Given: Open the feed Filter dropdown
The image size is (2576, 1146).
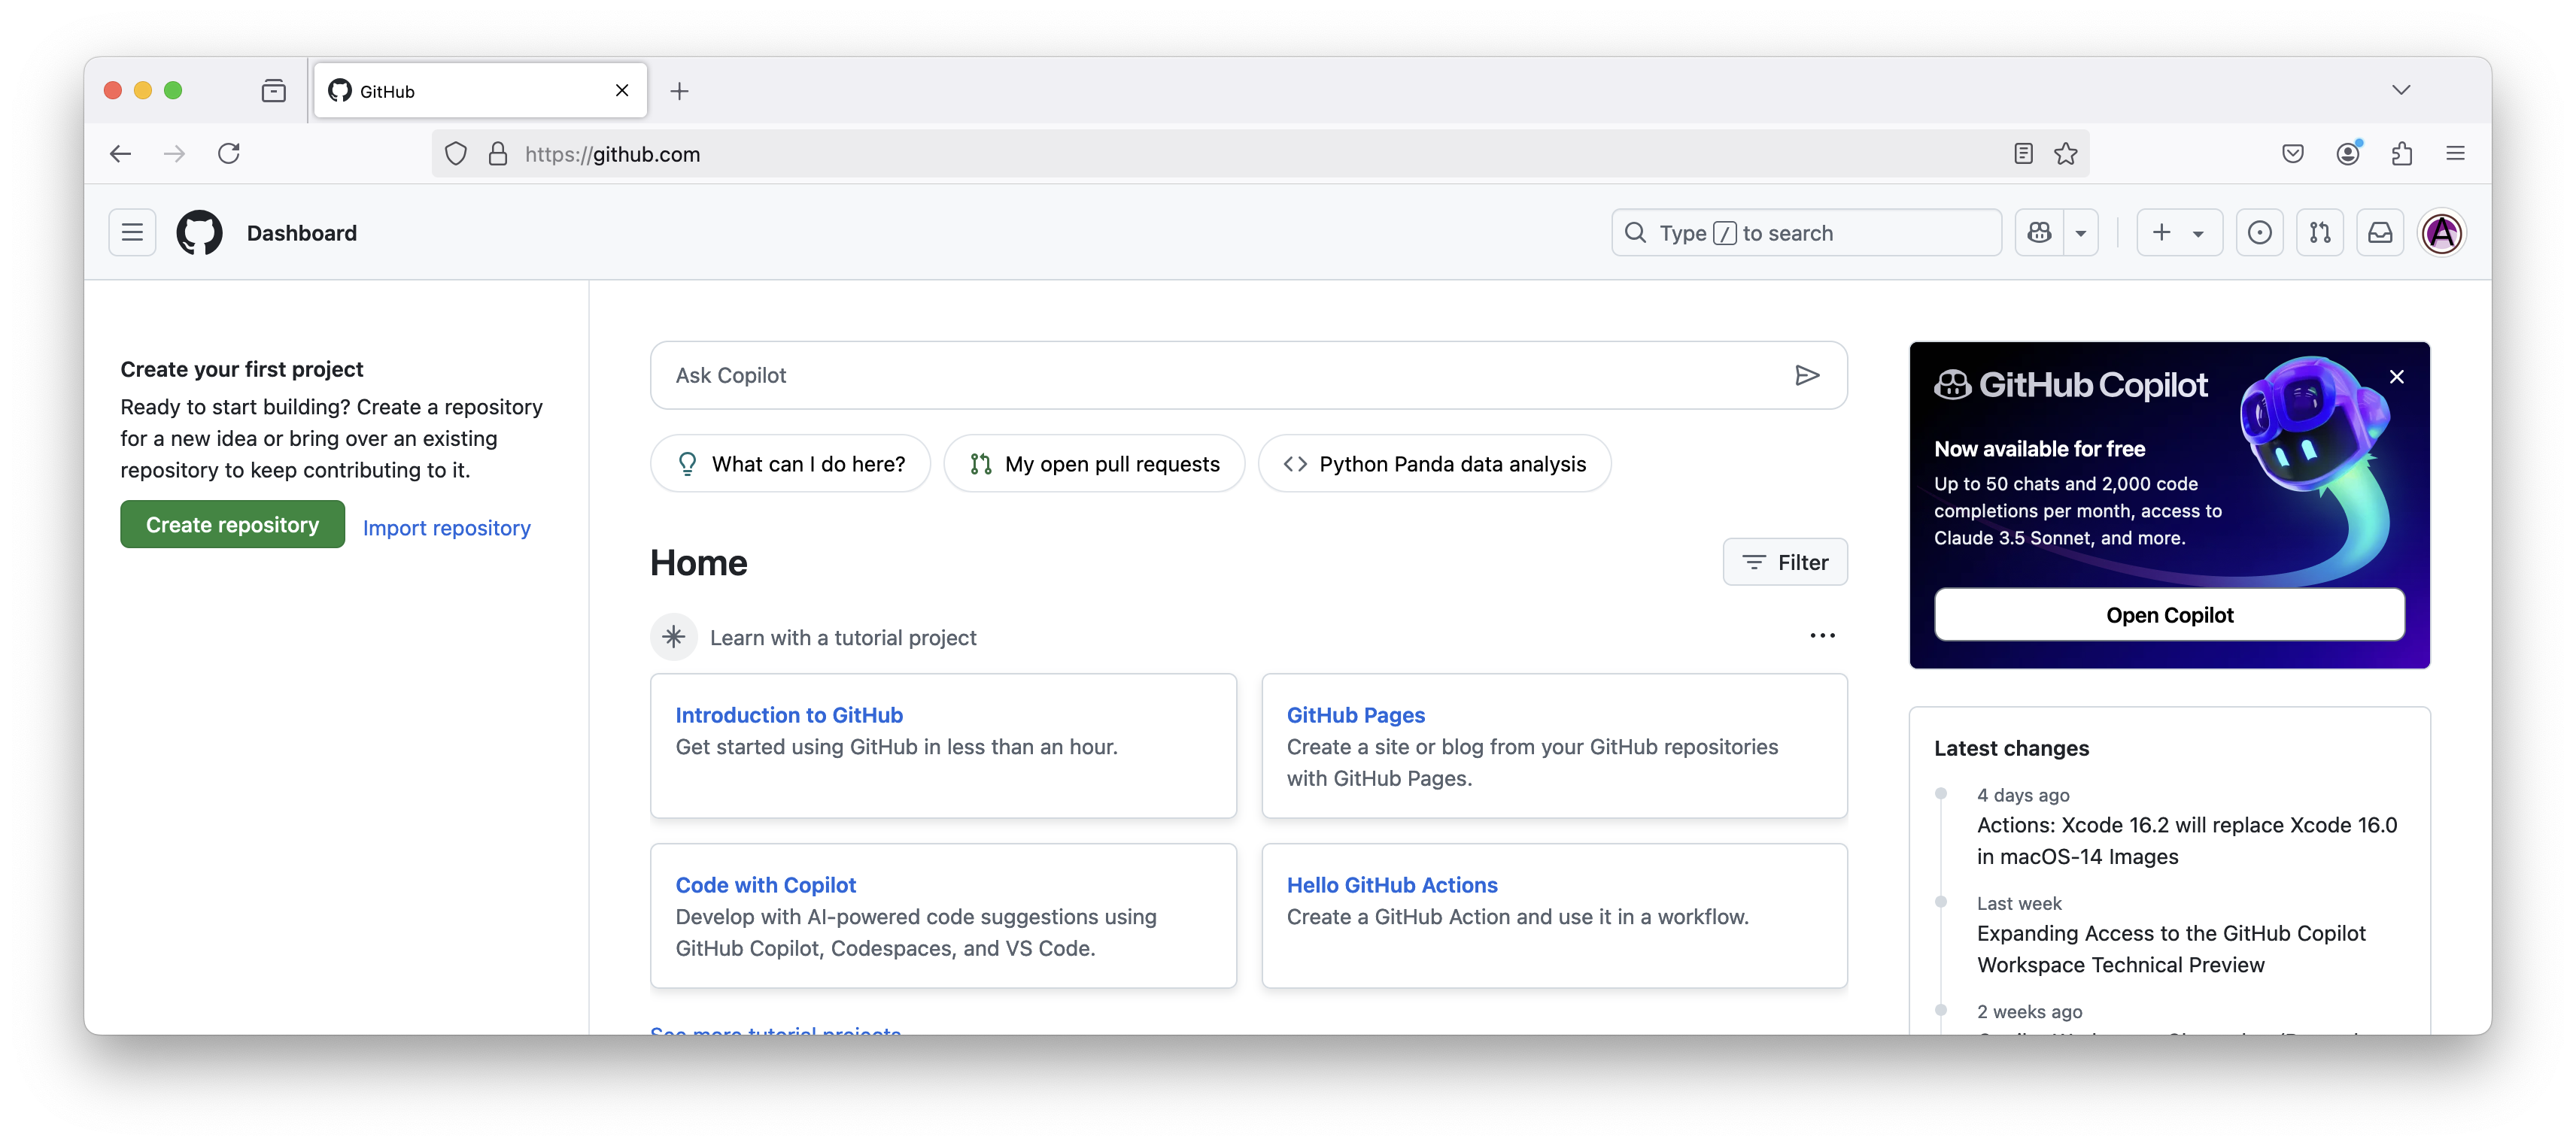Looking at the screenshot, I should 1785,562.
